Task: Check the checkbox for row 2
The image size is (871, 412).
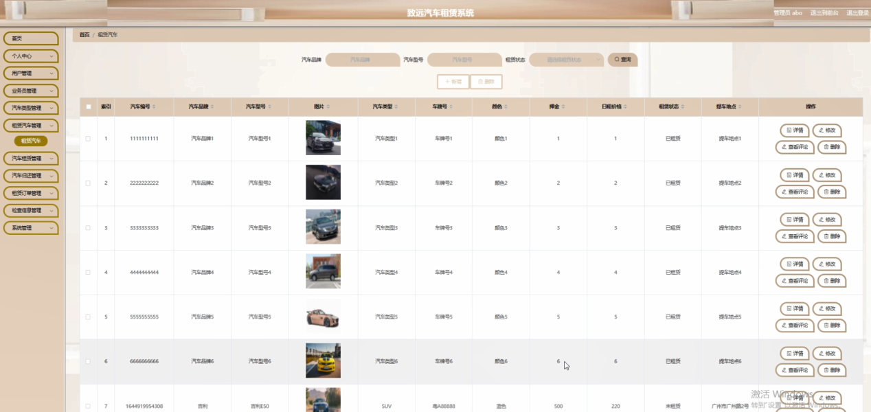Action: [88, 183]
